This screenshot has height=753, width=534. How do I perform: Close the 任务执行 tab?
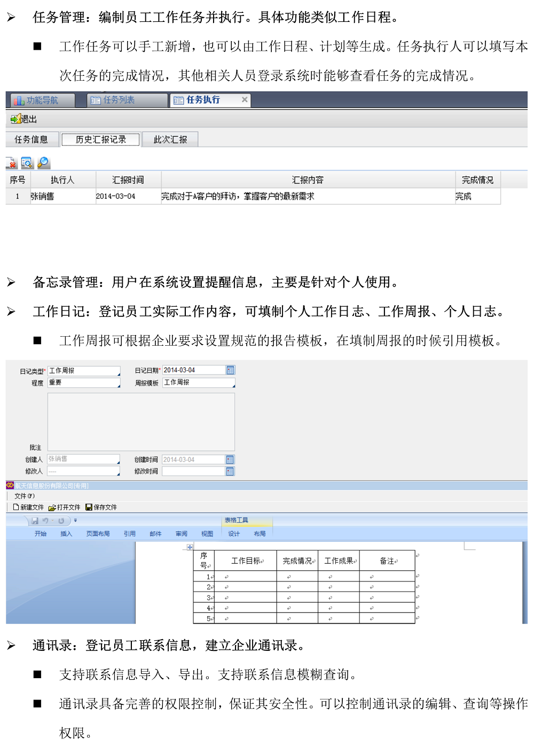click(x=245, y=99)
